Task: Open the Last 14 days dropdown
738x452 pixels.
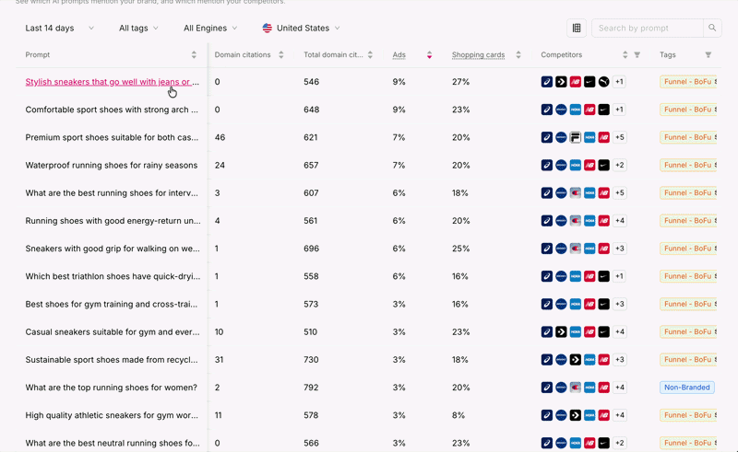Action: pos(60,29)
